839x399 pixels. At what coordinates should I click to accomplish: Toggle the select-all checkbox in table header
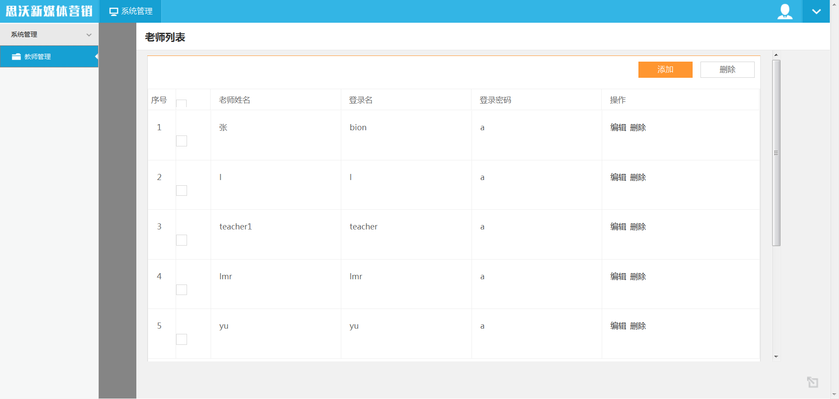pos(181,104)
